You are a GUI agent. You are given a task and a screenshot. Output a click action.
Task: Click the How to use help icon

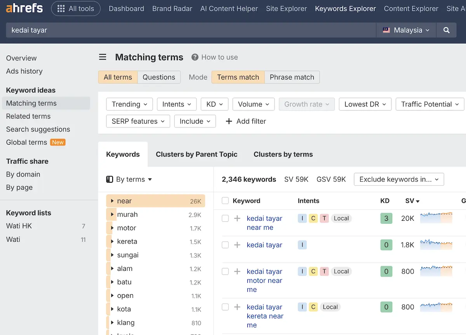coord(195,57)
